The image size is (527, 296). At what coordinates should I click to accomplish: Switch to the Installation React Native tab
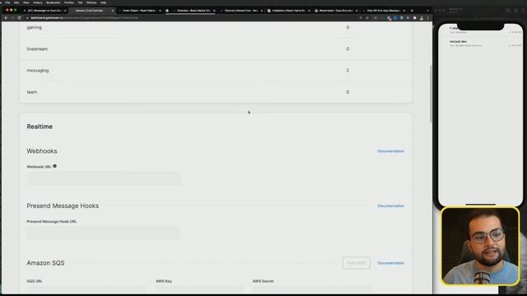[288, 11]
